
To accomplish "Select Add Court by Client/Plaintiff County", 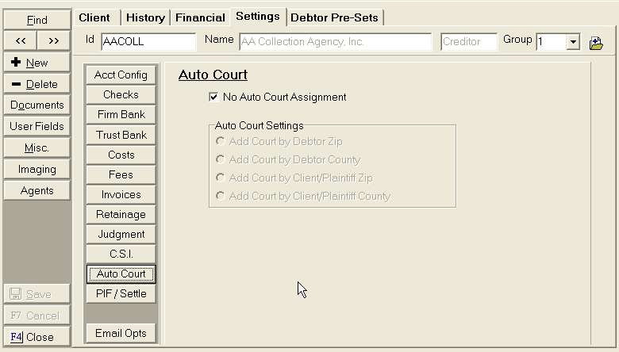I will coord(220,196).
